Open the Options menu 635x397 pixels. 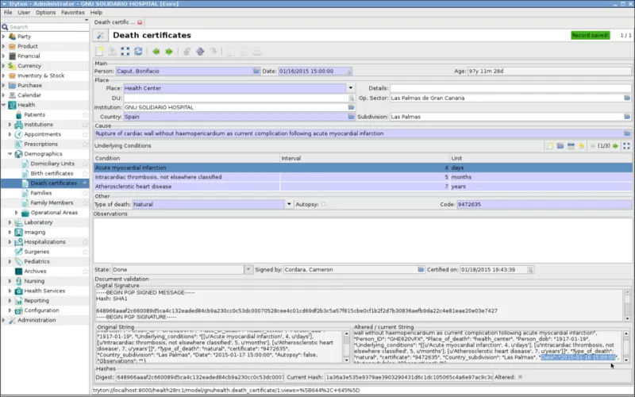point(45,13)
